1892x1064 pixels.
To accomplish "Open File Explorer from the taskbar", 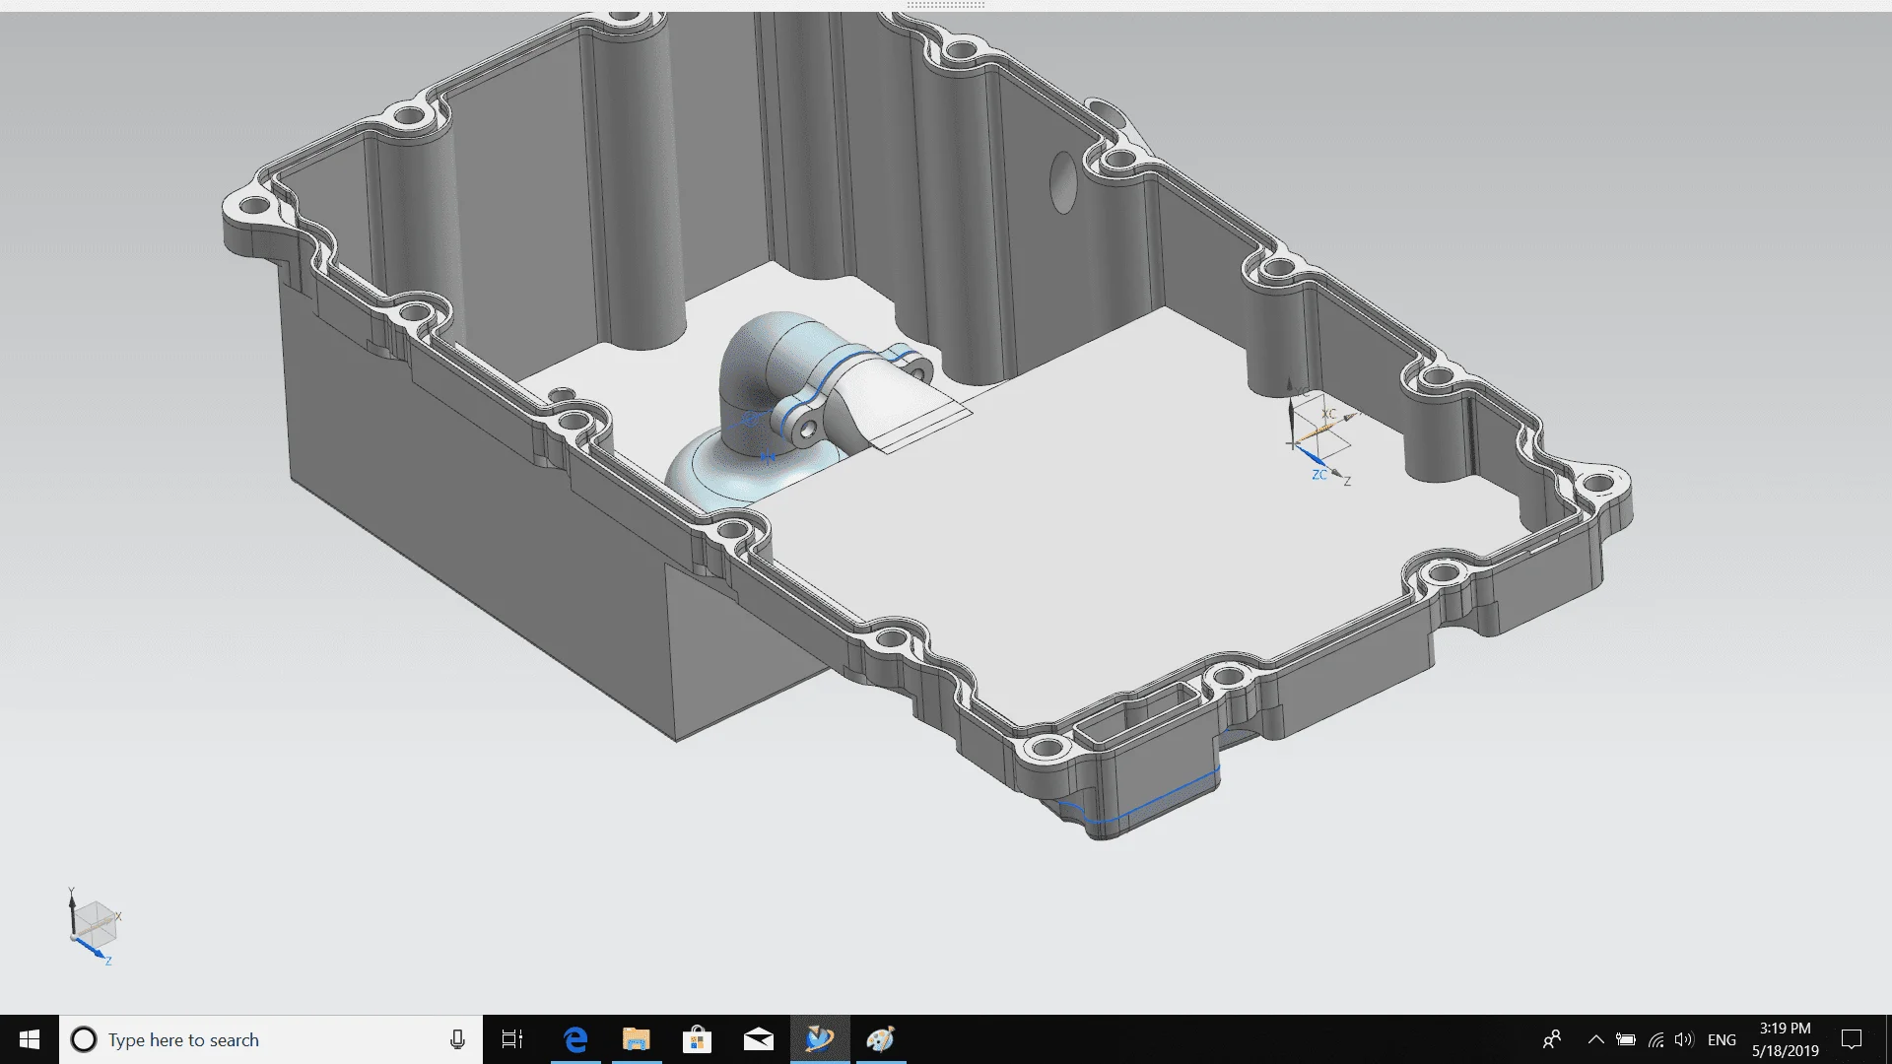I will (637, 1039).
